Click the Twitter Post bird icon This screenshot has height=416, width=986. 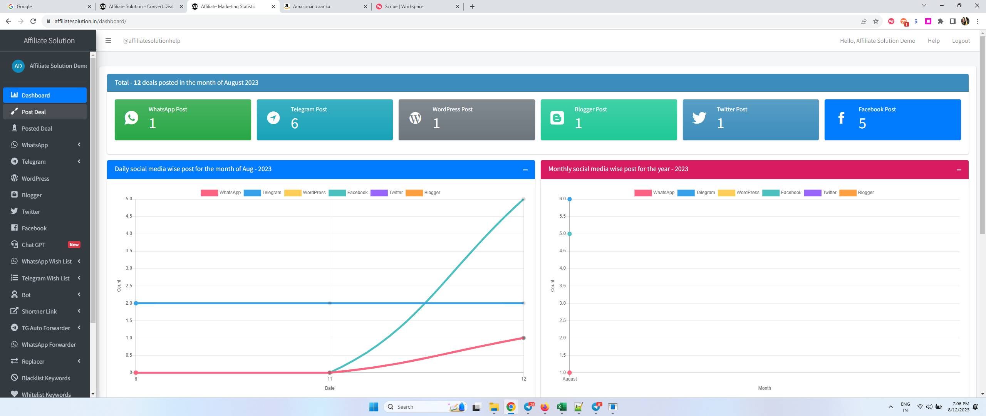(699, 117)
